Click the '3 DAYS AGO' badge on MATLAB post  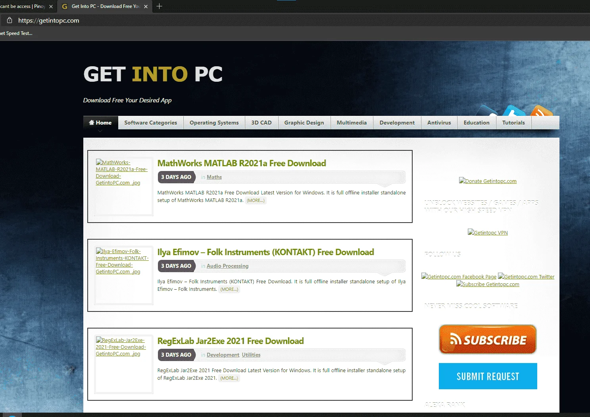click(x=177, y=177)
